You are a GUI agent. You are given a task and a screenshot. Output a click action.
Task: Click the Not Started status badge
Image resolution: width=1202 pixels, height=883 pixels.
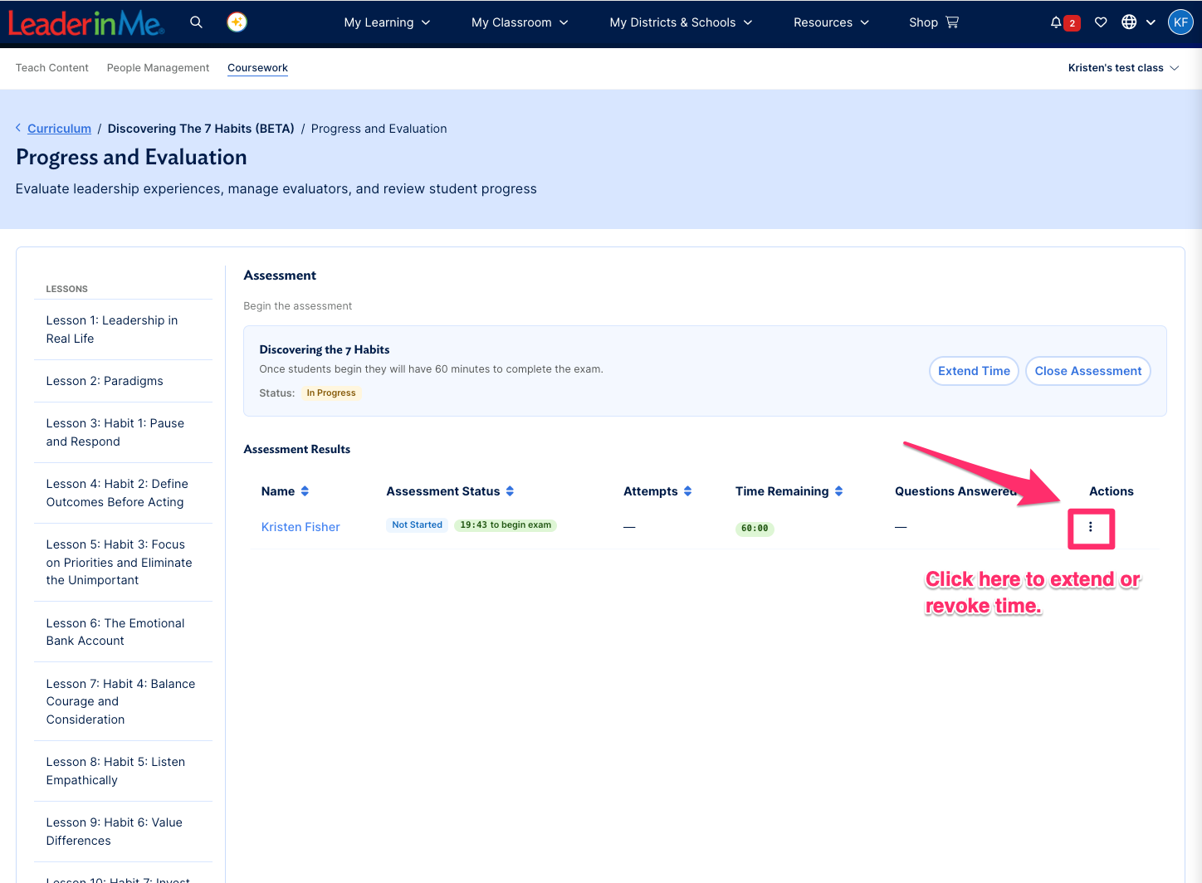pyautogui.click(x=417, y=525)
